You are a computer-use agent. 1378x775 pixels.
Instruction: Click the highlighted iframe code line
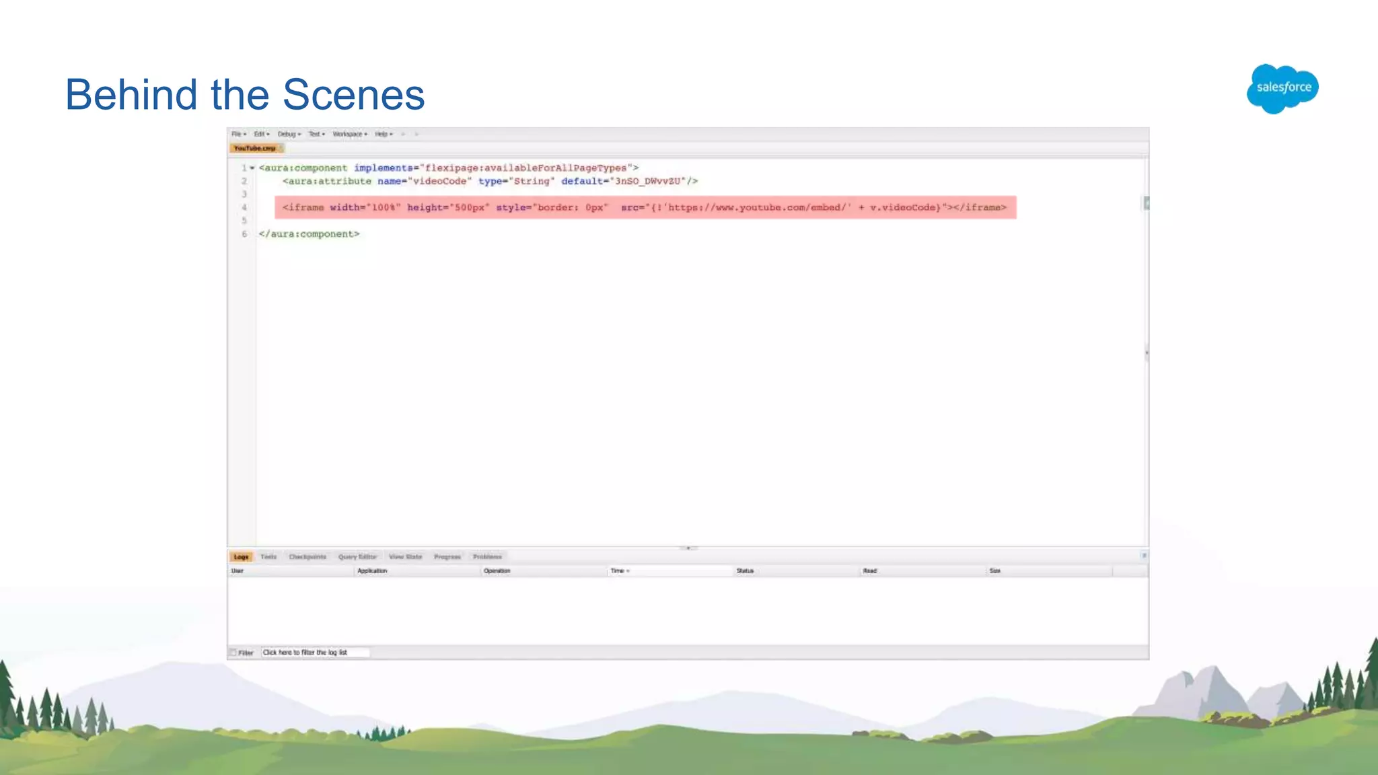pyautogui.click(x=645, y=207)
